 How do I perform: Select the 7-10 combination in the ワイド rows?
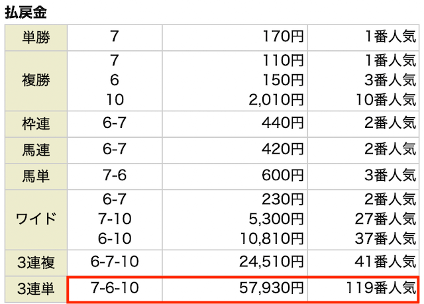tap(115, 219)
